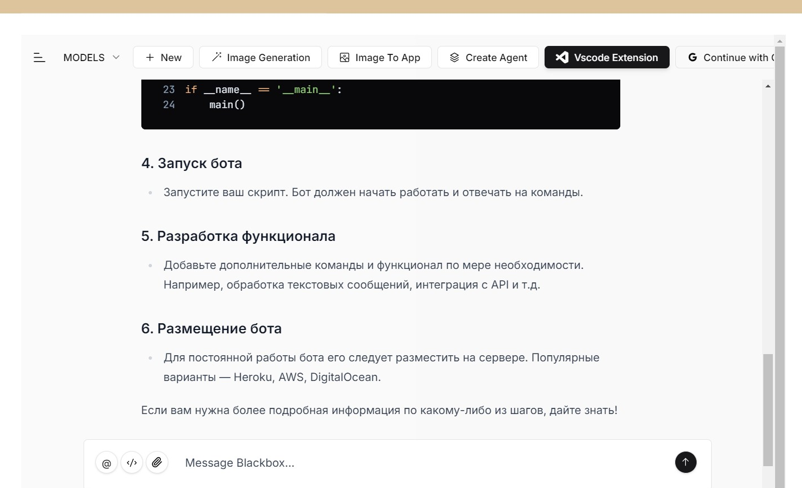Click the picture icon for Image To App

point(345,57)
